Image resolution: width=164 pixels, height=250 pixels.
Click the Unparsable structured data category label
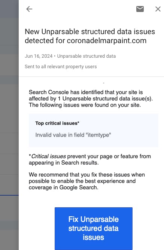[x=86, y=56]
